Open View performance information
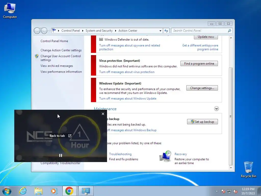 [x=61, y=72]
